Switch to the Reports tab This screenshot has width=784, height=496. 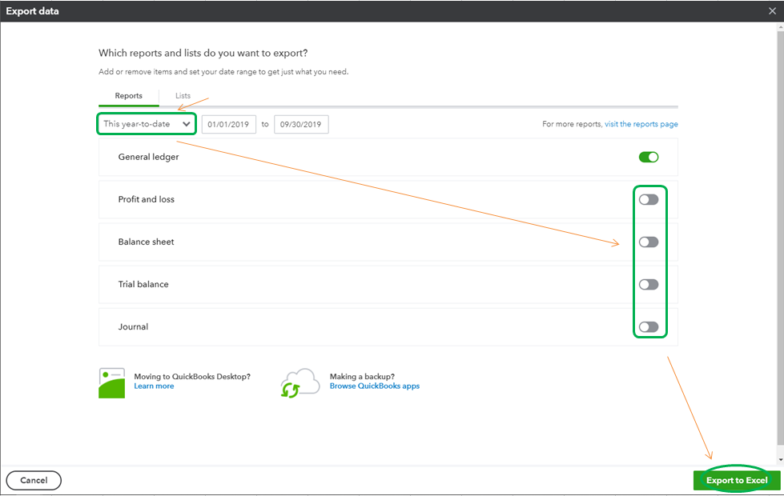128,96
